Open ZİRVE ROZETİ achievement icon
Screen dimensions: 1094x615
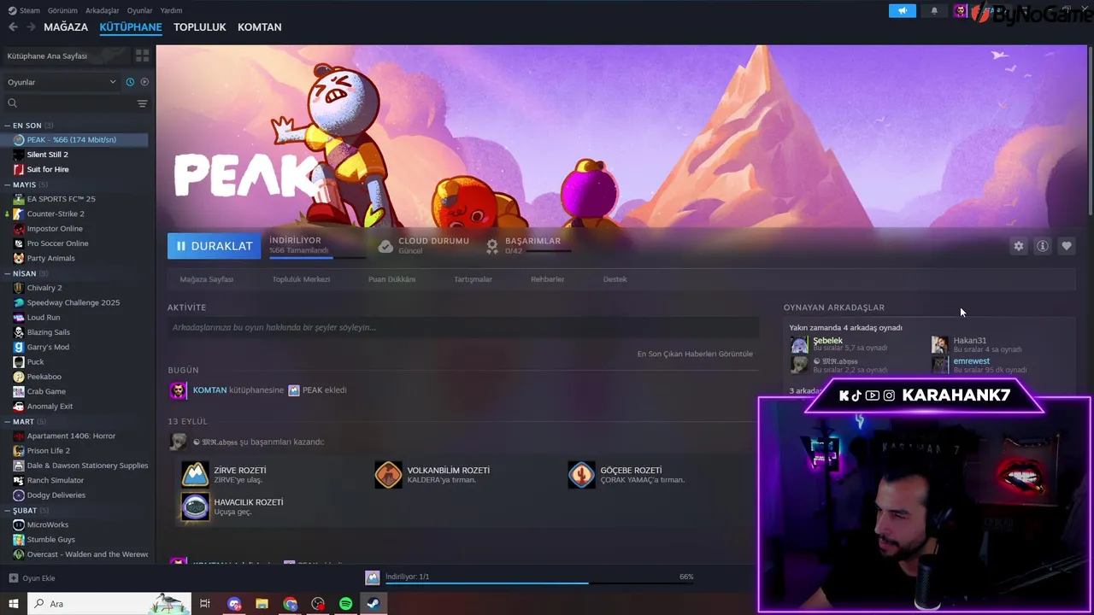[195, 475]
